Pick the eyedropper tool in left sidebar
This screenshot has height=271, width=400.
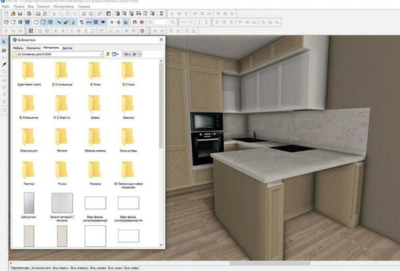pos(4,64)
